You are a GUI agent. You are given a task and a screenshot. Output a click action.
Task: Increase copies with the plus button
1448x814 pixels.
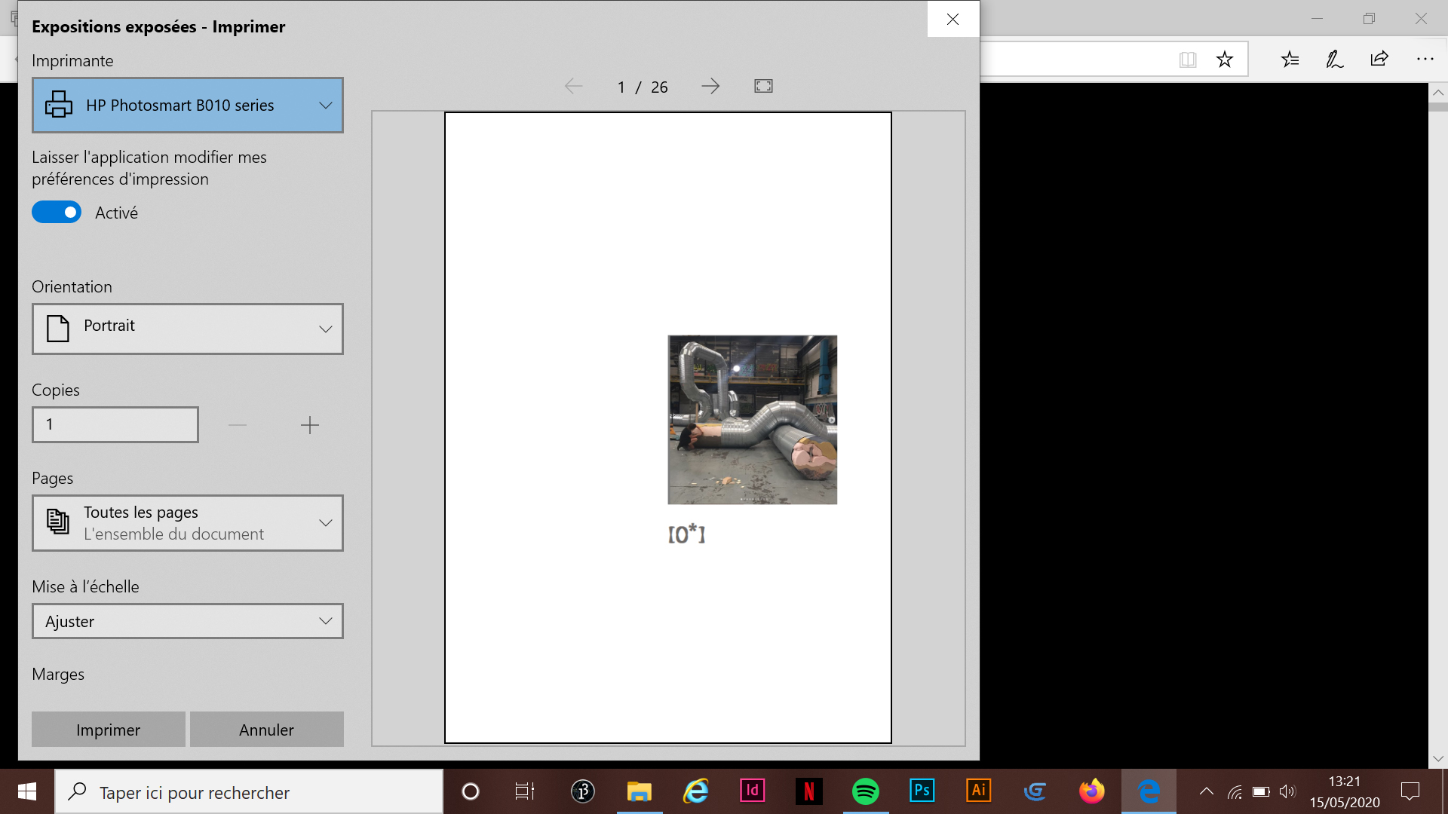click(x=310, y=425)
